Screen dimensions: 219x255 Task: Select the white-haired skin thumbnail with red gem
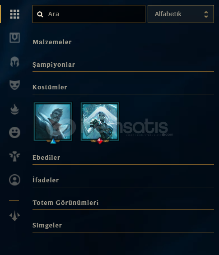pos(100,122)
